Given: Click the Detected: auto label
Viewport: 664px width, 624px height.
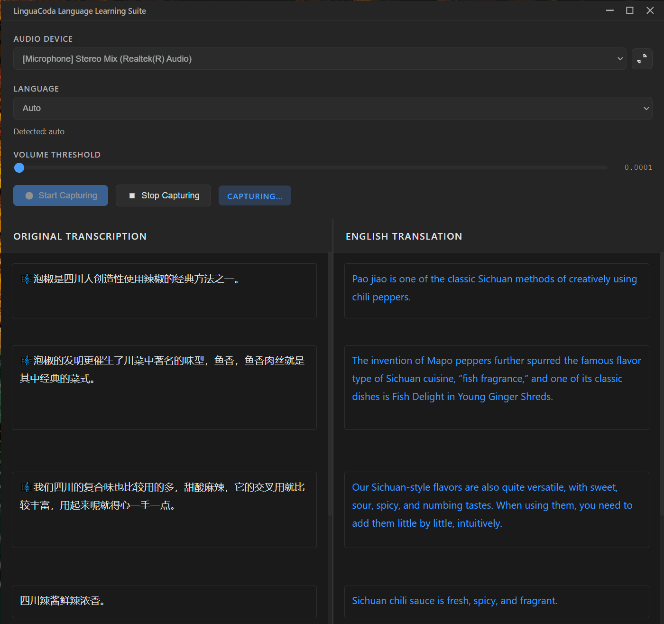Looking at the screenshot, I should coord(39,131).
